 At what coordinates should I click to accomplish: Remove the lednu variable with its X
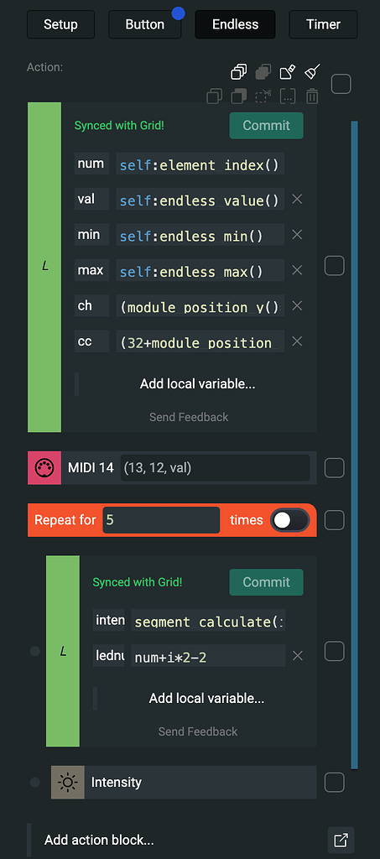point(297,656)
